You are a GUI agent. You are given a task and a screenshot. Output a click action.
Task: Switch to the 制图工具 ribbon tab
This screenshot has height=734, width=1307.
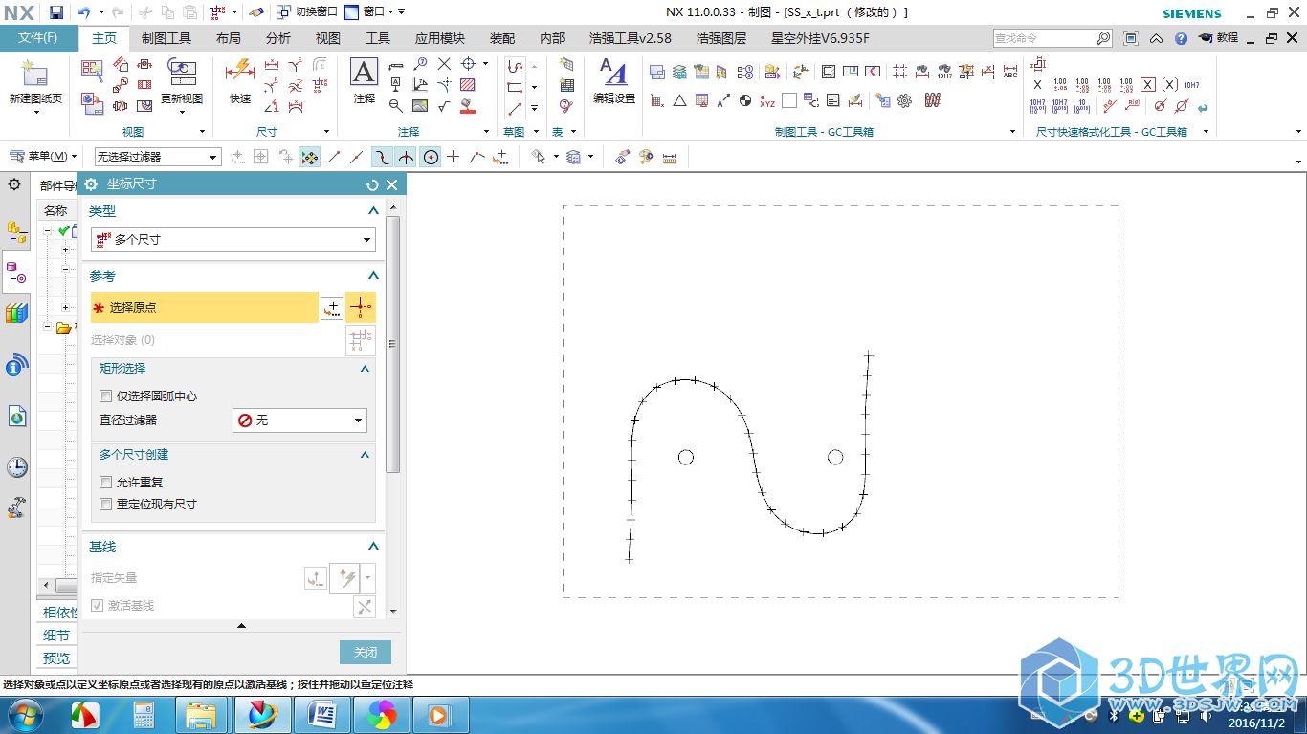coord(166,38)
